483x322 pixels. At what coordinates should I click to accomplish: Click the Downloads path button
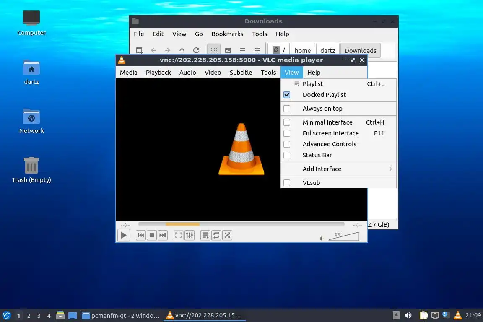(361, 51)
